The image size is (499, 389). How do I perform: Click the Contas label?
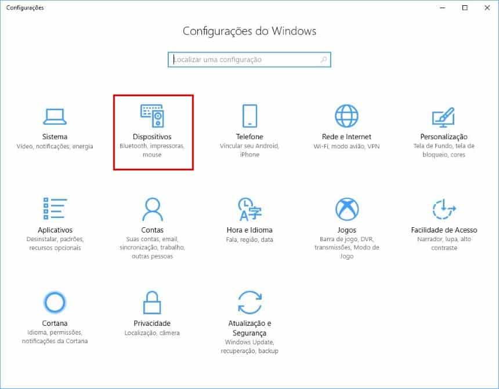pos(152,230)
